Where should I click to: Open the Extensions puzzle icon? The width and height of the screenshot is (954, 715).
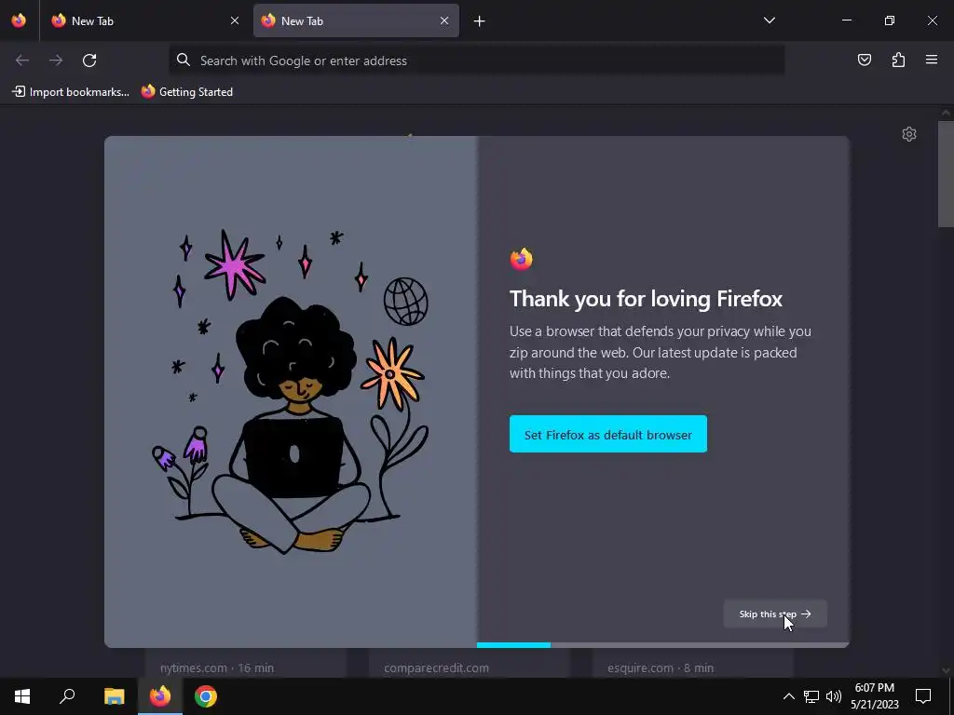tap(898, 60)
